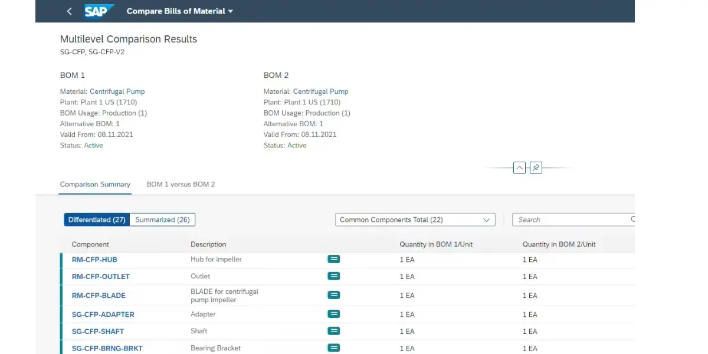
Task: Switch to BOM 1 versus BOM 2 tab
Action: tap(181, 185)
